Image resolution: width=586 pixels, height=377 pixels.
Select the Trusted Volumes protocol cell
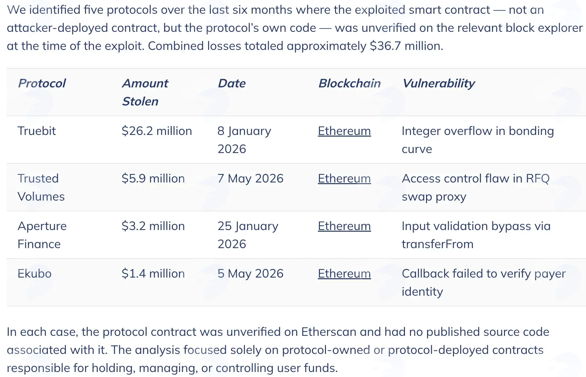41,187
